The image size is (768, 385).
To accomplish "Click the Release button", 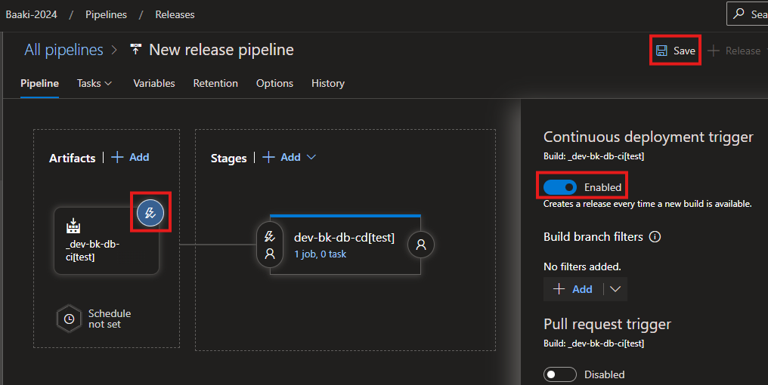I will (x=735, y=51).
